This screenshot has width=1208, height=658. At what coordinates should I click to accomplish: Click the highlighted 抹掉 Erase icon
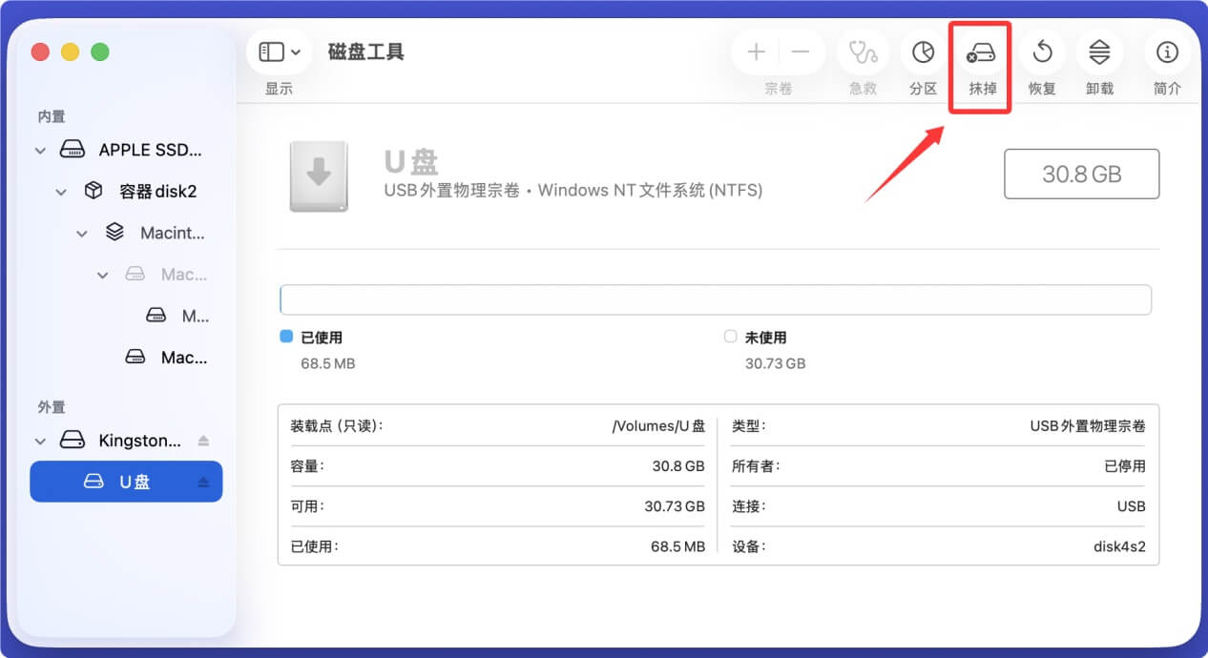tap(979, 52)
